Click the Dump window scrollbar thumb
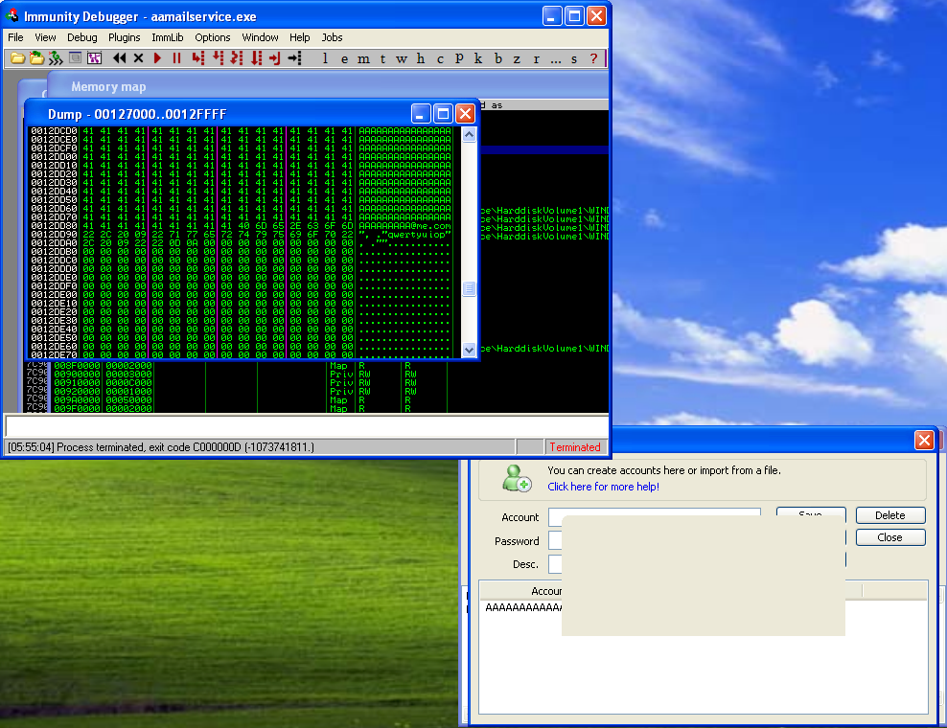The height and width of the screenshot is (728, 947). tap(469, 288)
